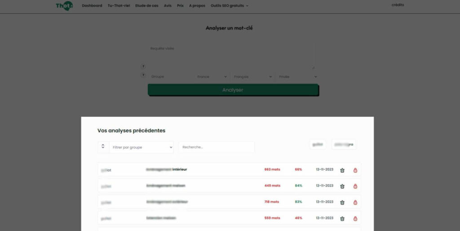Toggle the lock icon on 663 mots row
The image size is (460, 231).
click(x=355, y=170)
